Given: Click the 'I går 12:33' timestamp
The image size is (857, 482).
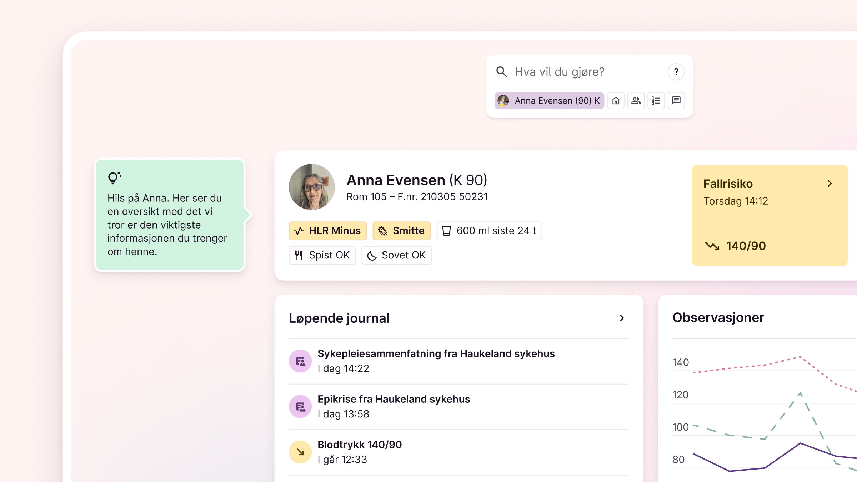Looking at the screenshot, I should pos(342,460).
